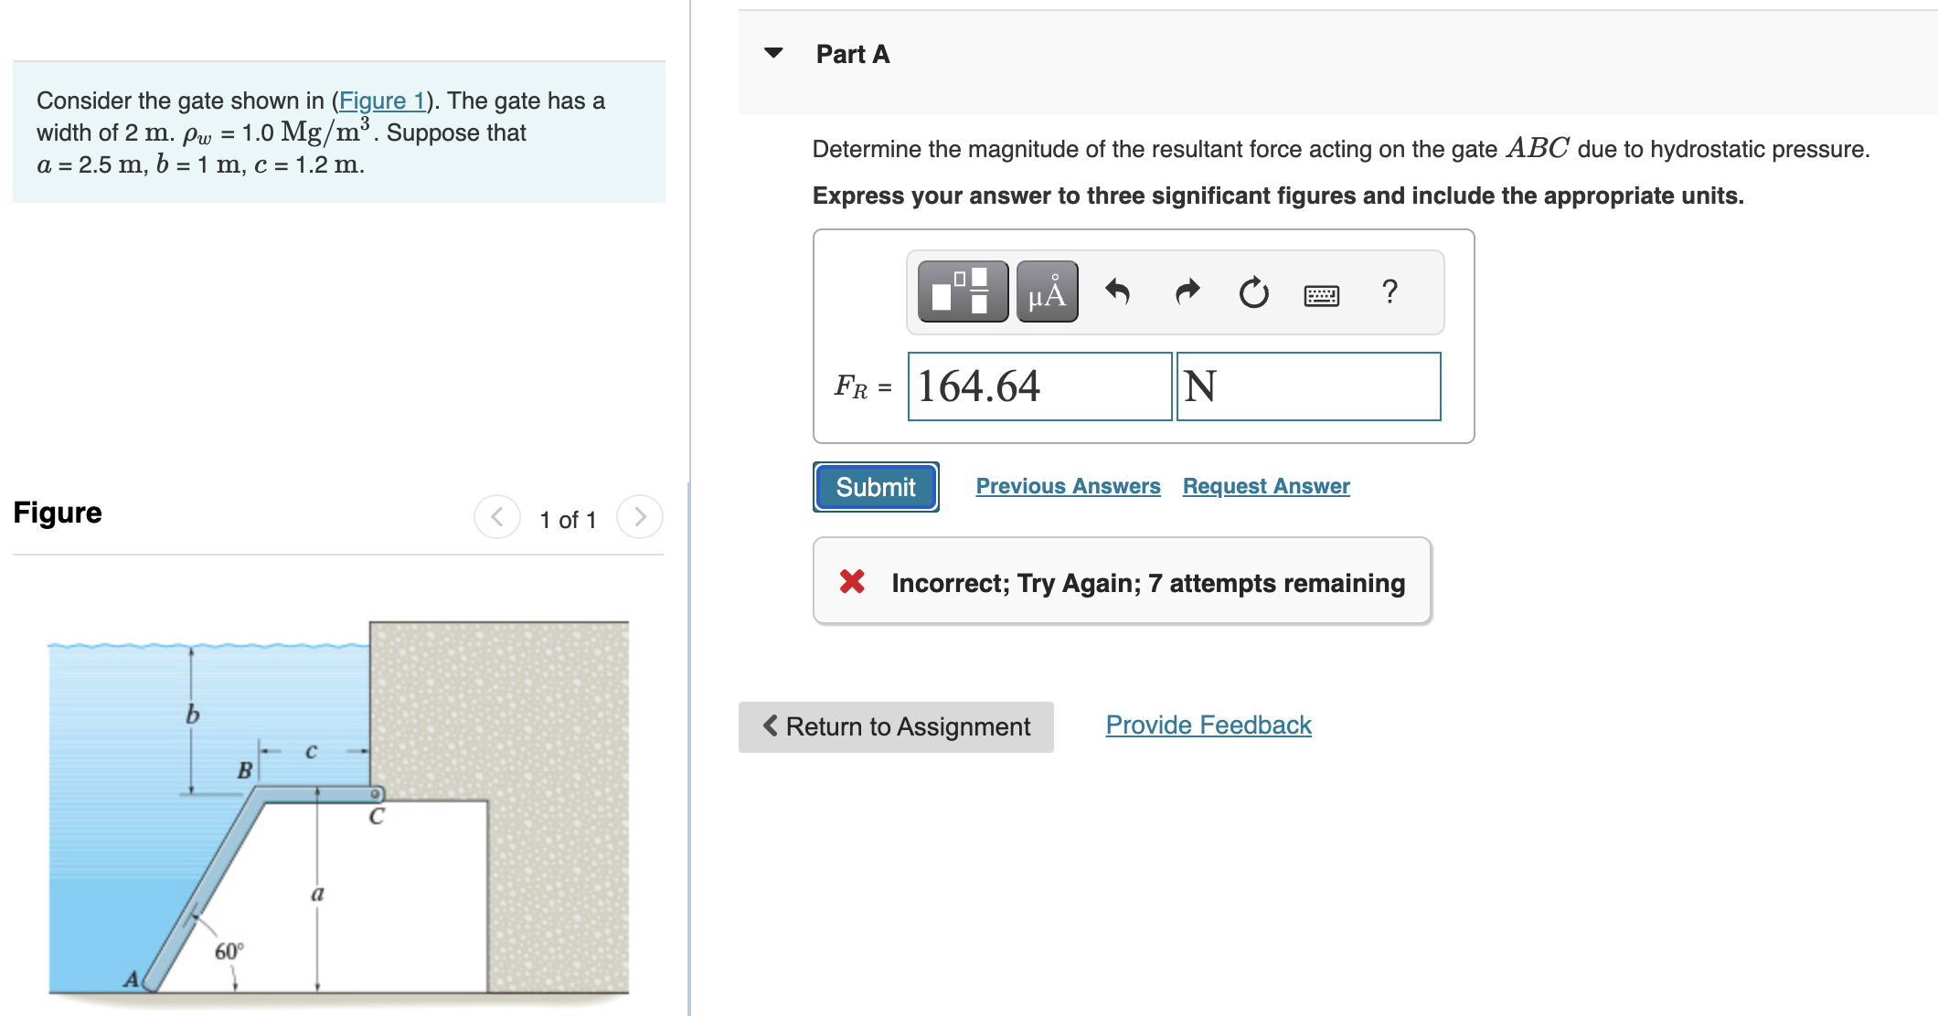Click Provide Feedback
This screenshot has height=1016, width=1938.
(1208, 725)
